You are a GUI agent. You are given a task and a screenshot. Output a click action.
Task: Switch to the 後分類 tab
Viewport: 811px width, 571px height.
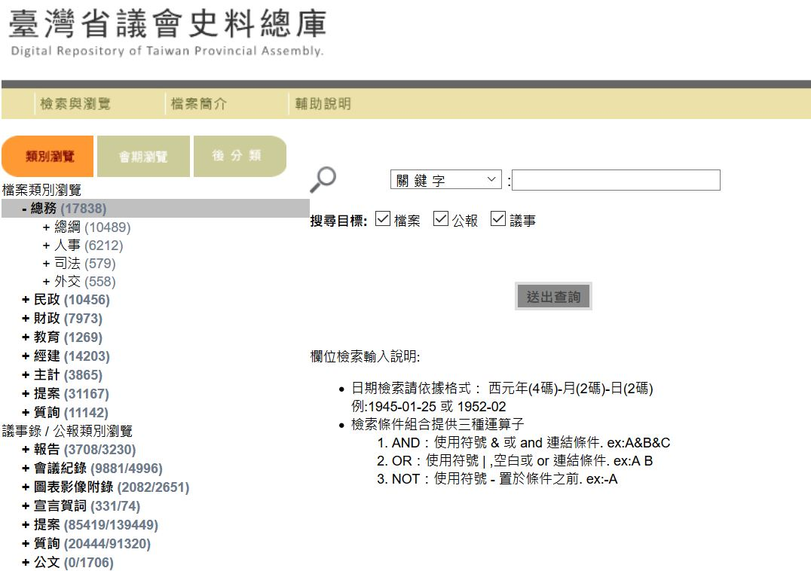pos(240,154)
